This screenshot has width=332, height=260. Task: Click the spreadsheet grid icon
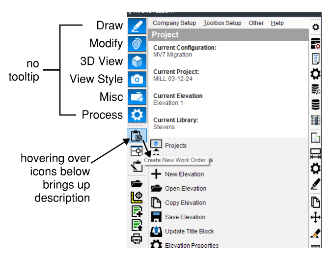pyautogui.click(x=315, y=120)
